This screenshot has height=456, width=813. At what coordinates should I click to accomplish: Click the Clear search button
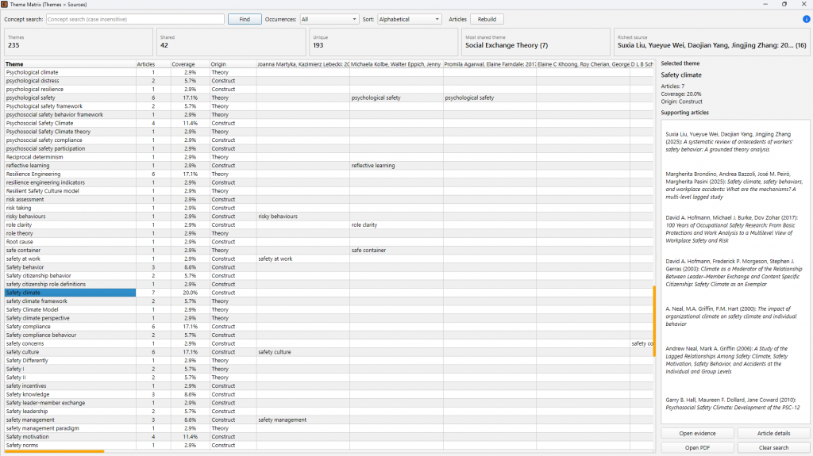(773, 448)
